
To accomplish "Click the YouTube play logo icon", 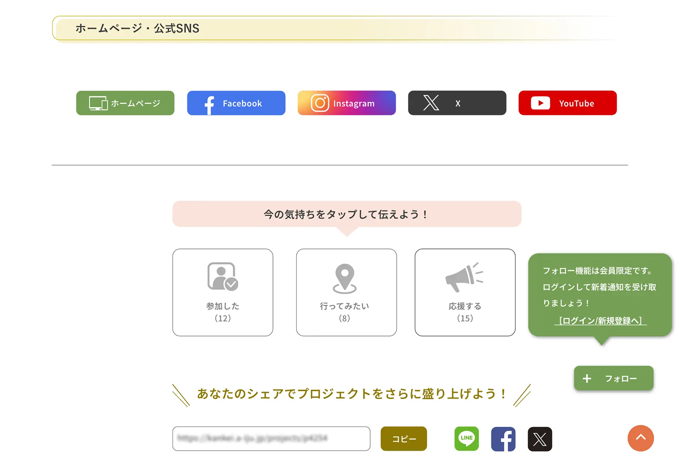I will pyautogui.click(x=541, y=103).
